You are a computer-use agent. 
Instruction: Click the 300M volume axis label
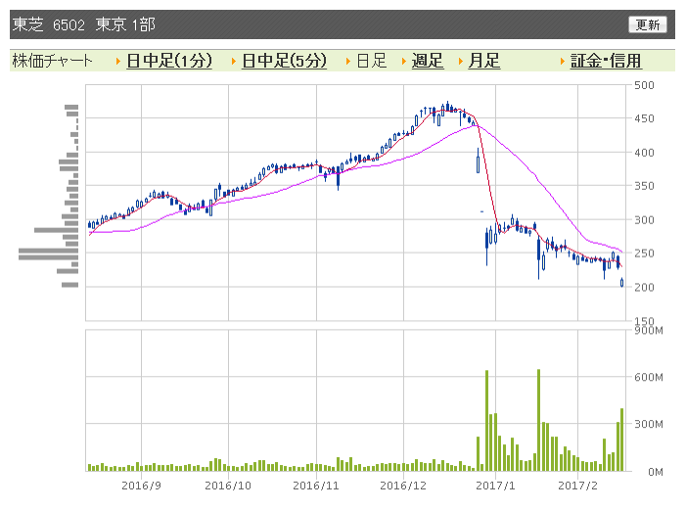click(649, 424)
